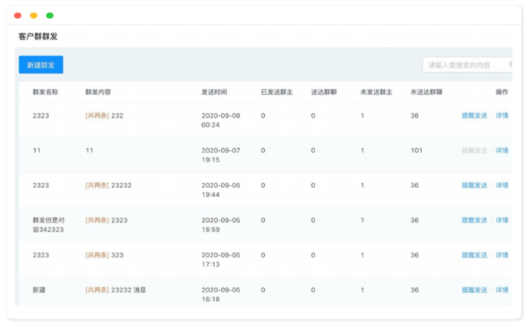527x326 pixels.
Task: Minimize the window using the yellow button
Action: (34, 15)
